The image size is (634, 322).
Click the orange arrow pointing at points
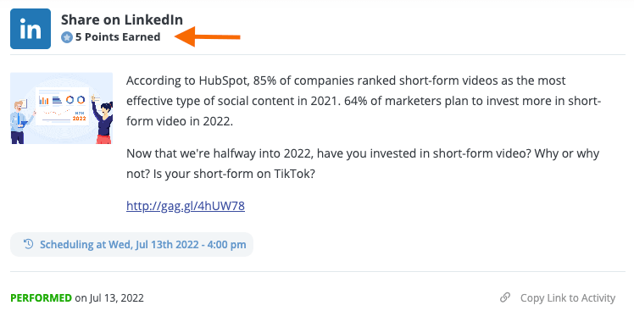(x=208, y=36)
